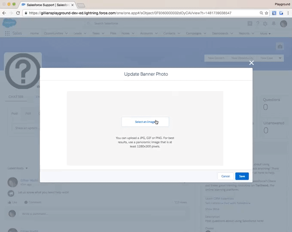
Task: Click the second extension icon in the toolbar
Action: click(281, 13)
